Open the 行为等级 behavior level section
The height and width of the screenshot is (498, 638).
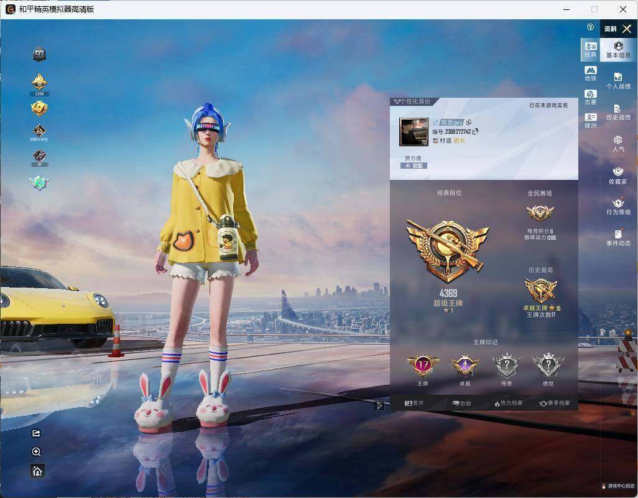coord(618,207)
